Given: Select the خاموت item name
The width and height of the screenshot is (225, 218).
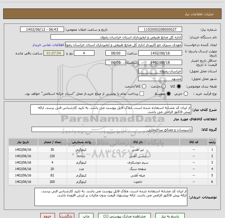Looking at the screenshot, I should click(x=138, y=182).
